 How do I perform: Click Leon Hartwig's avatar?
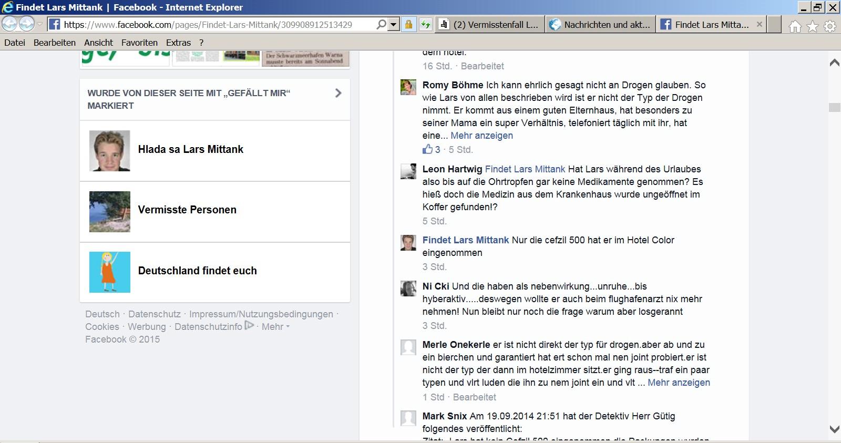coord(408,171)
